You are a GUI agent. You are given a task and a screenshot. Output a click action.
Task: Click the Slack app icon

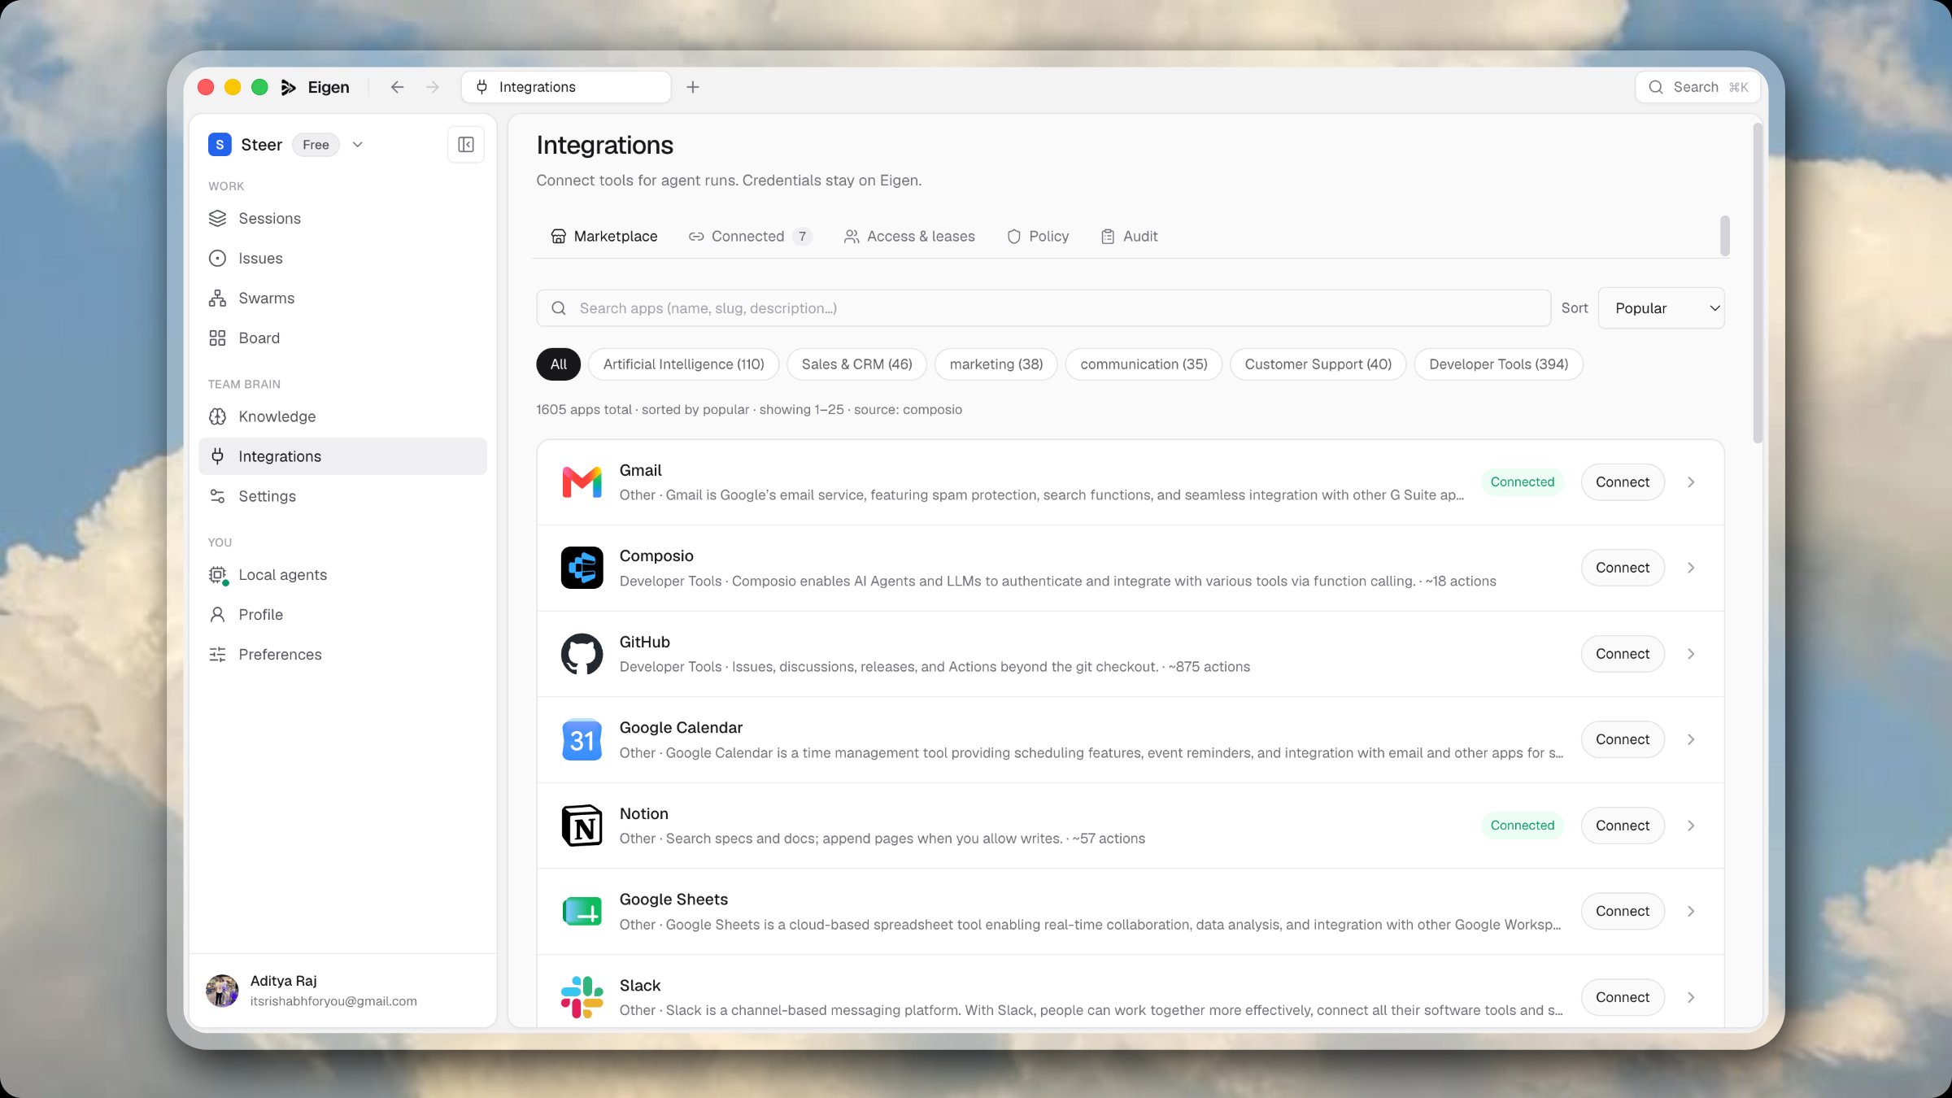[x=582, y=997]
